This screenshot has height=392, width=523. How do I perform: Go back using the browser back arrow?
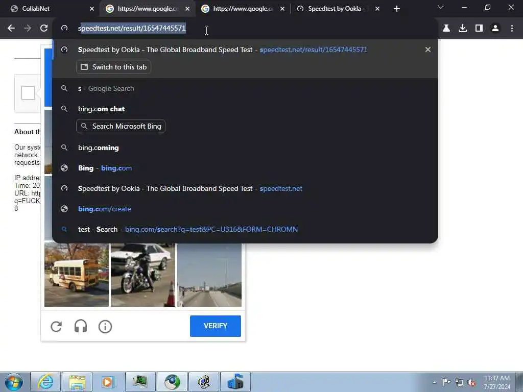11,29
